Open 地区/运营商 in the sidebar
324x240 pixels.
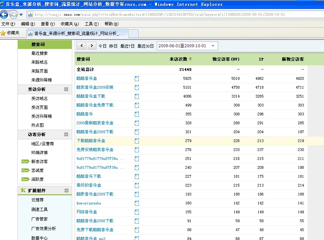coord(42,144)
